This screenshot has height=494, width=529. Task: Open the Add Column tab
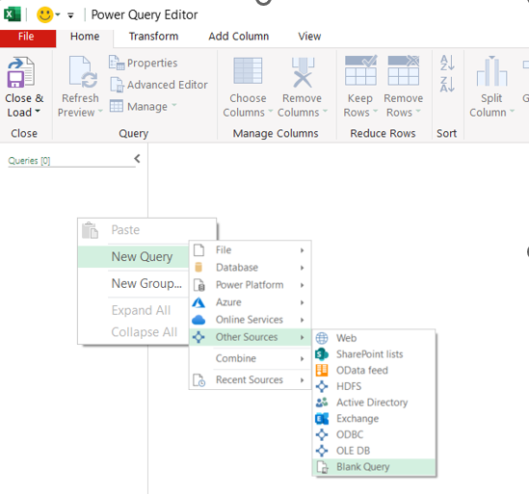(x=239, y=37)
